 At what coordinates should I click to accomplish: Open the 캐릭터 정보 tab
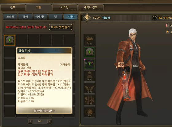coord(91,7)
